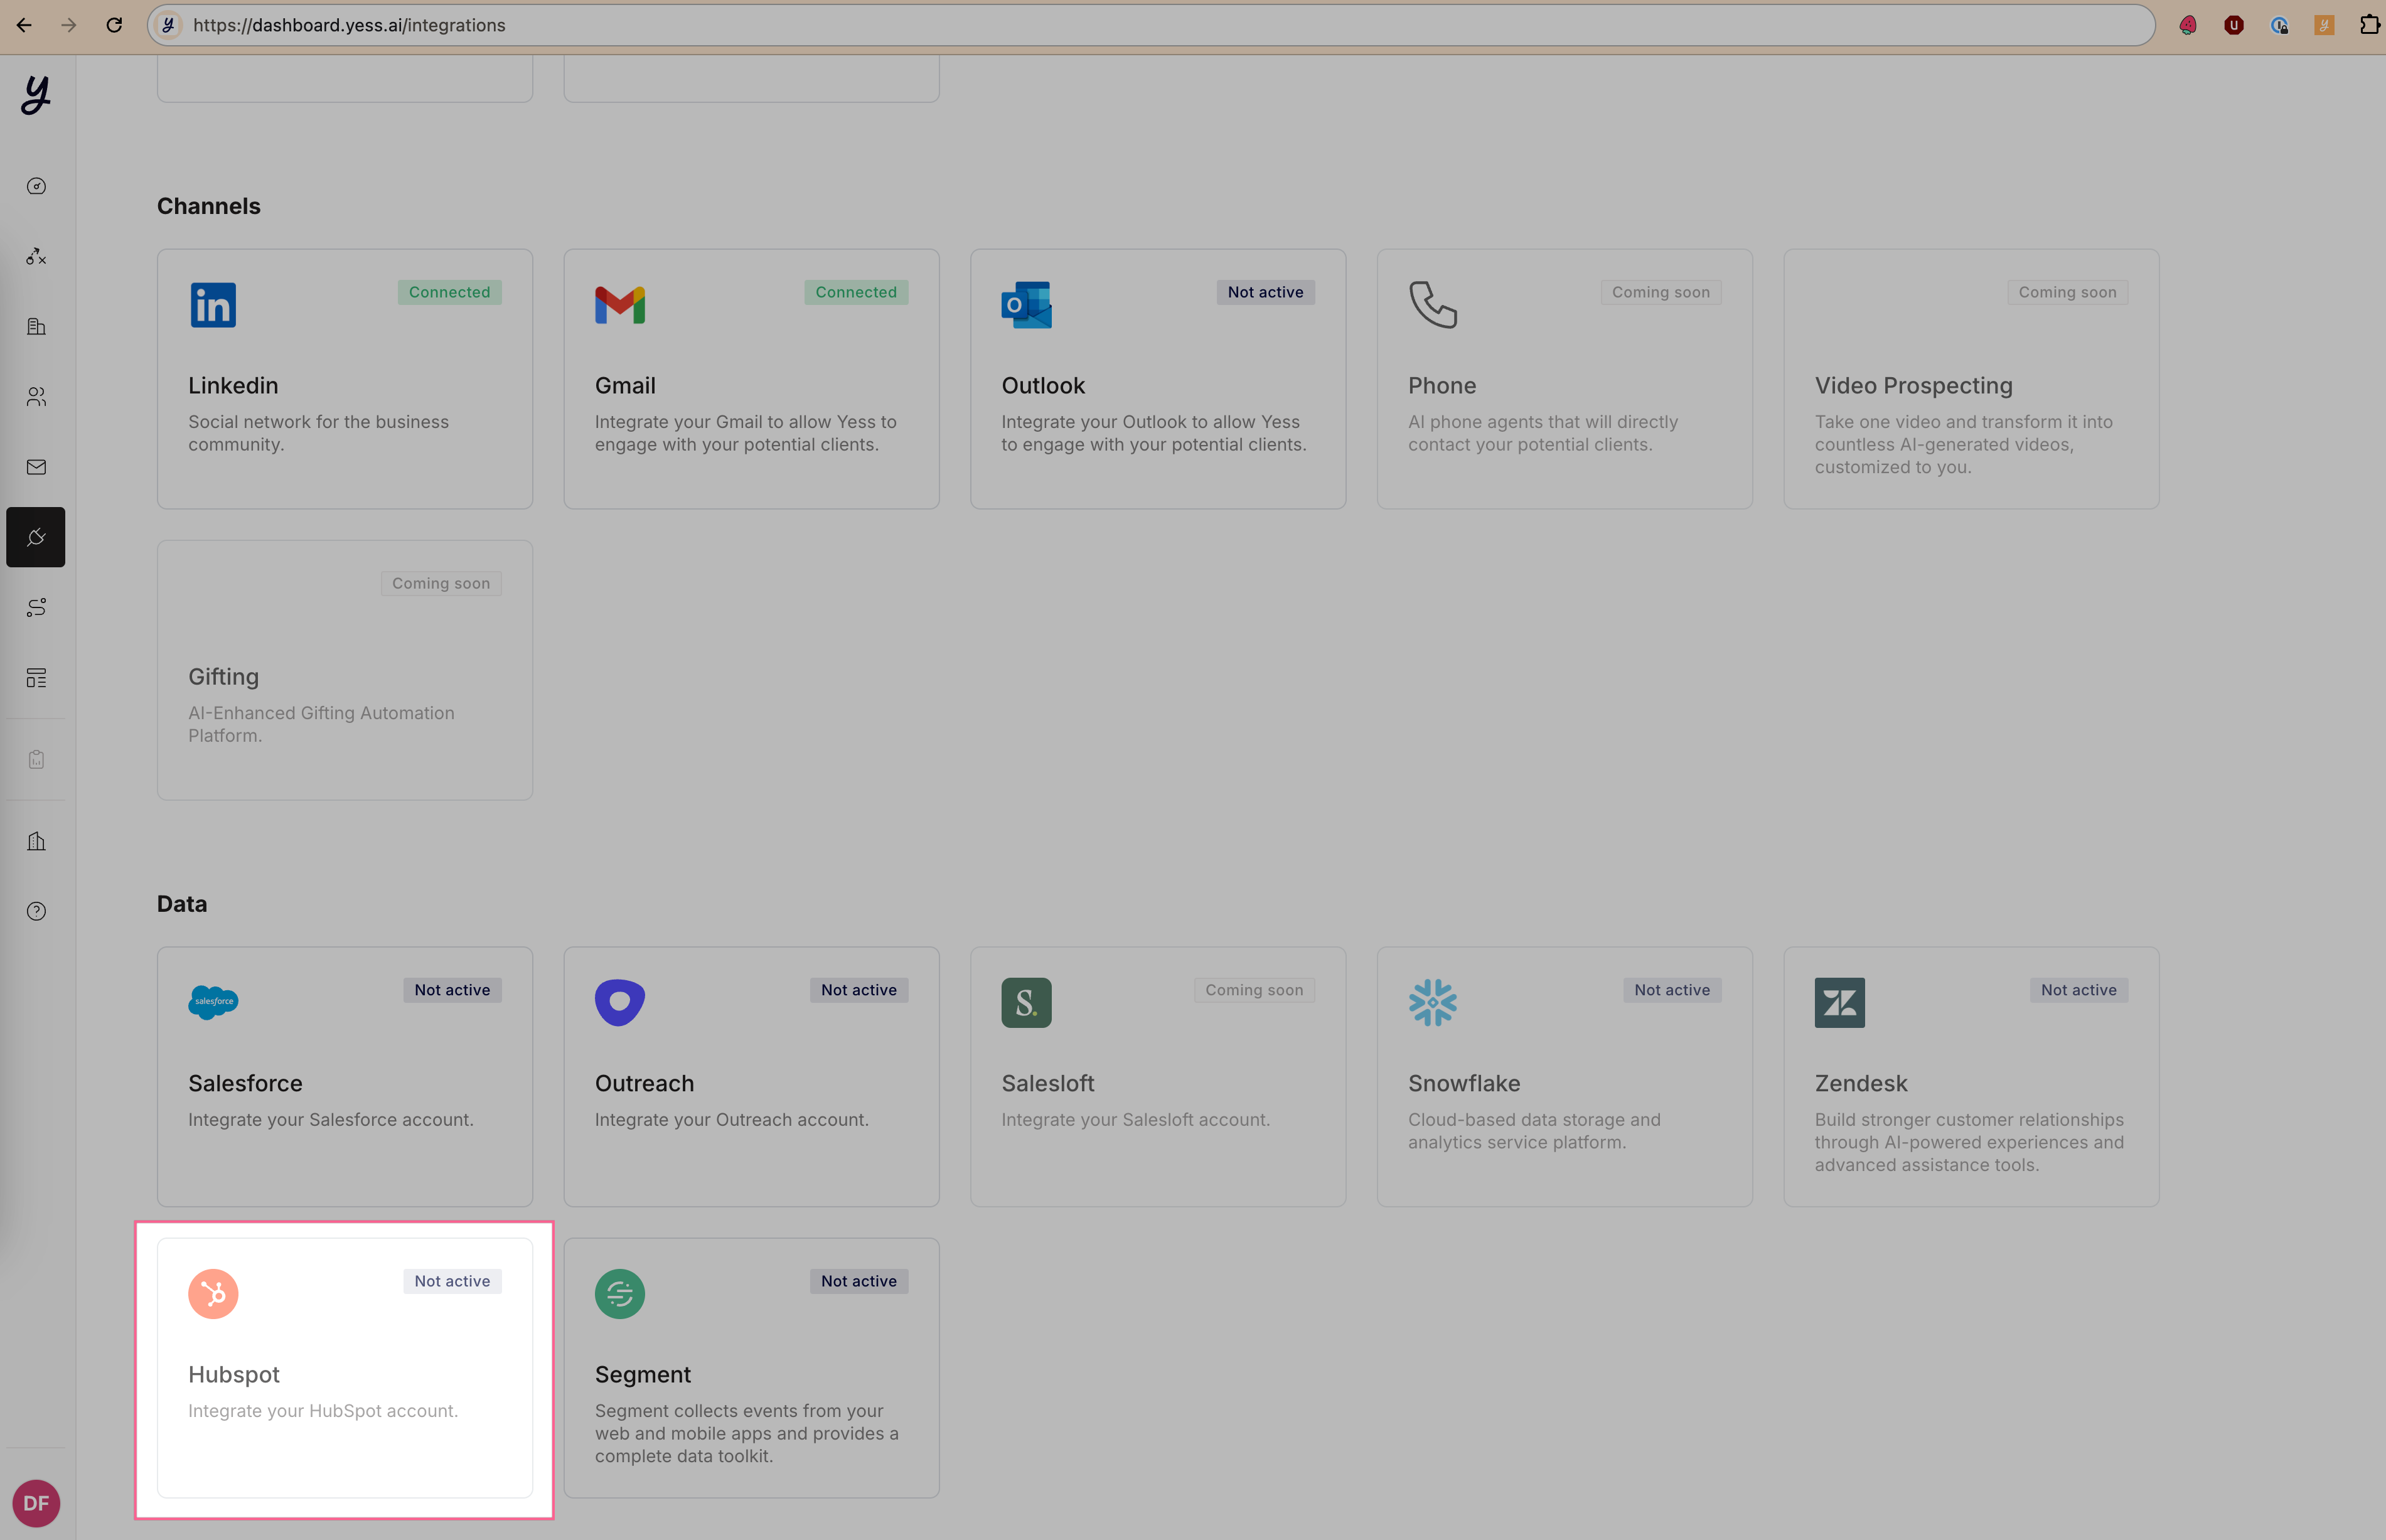Open the Gmail integration card

751,379
